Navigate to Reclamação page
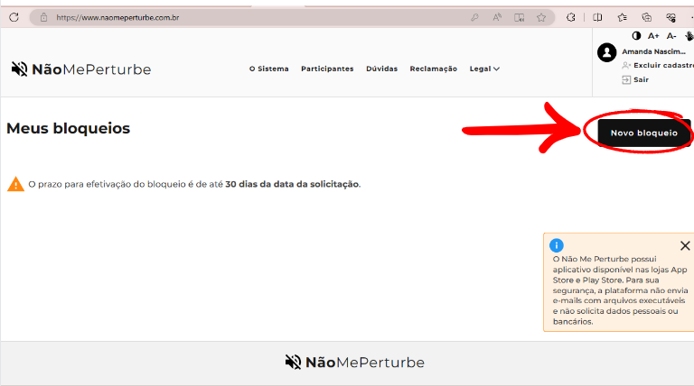Image resolution: width=694 pixels, height=386 pixels. 434,69
